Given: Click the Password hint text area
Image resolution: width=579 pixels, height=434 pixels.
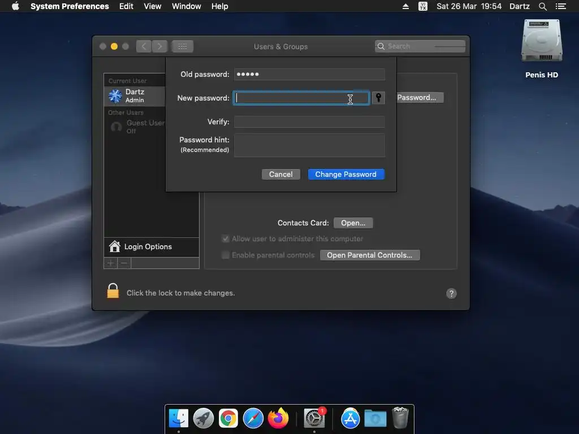Looking at the screenshot, I should (309, 145).
